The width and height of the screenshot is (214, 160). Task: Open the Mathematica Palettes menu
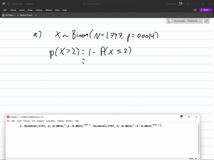click(x=61, y=121)
